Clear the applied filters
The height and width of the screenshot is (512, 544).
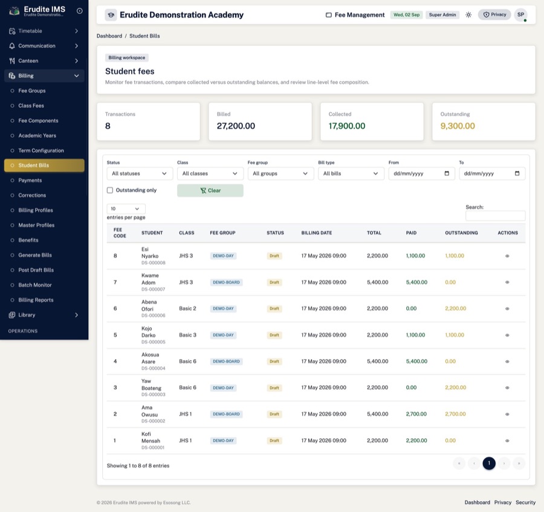(x=210, y=190)
